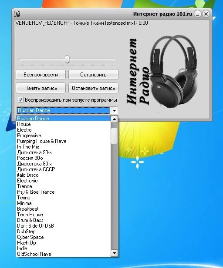Image resolution: width=223 pixels, height=268 pixels.
Task: Click Остановить запись button
Action: click(93, 88)
